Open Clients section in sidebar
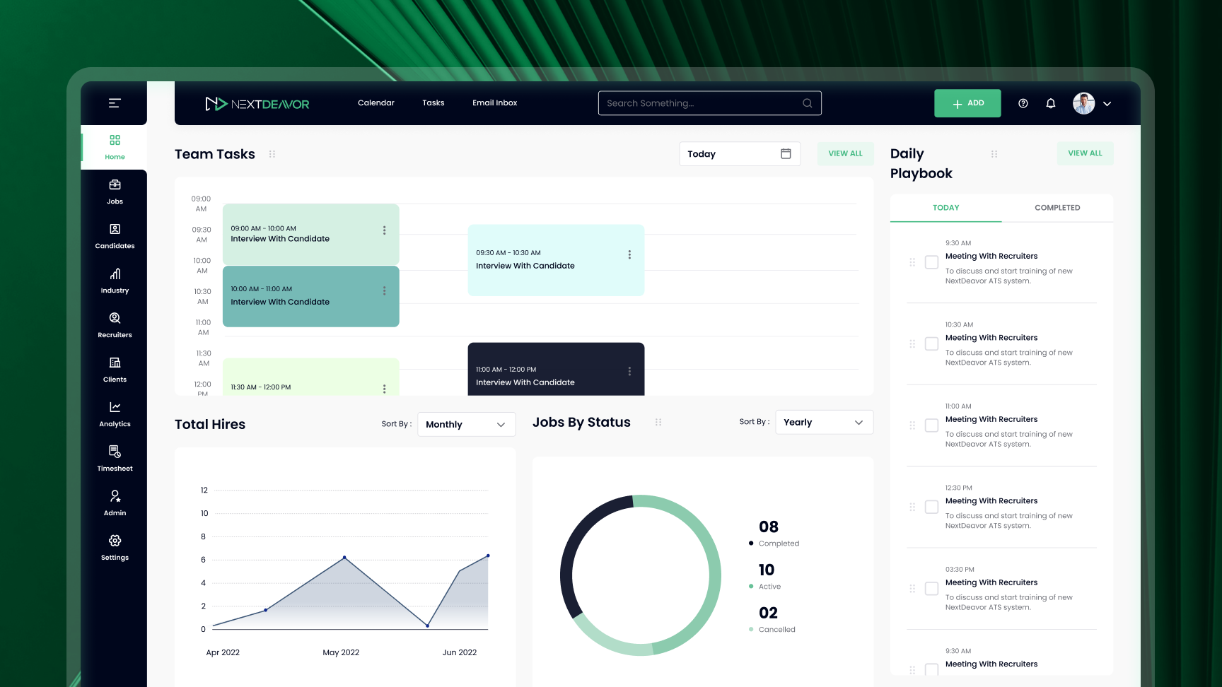1222x687 pixels. pos(115,370)
